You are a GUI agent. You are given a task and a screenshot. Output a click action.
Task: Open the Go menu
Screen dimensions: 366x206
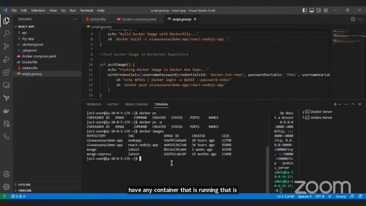(63, 10)
